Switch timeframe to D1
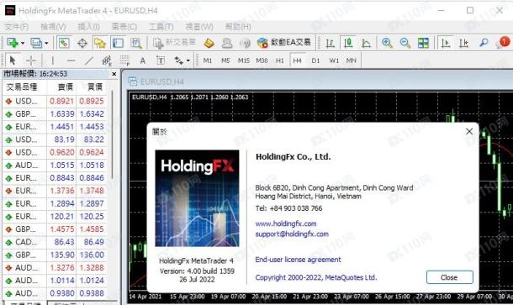 [x=315, y=60]
